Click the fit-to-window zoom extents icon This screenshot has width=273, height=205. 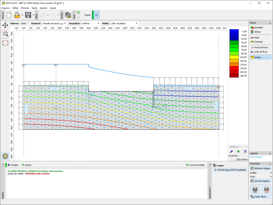[x=5, y=43]
